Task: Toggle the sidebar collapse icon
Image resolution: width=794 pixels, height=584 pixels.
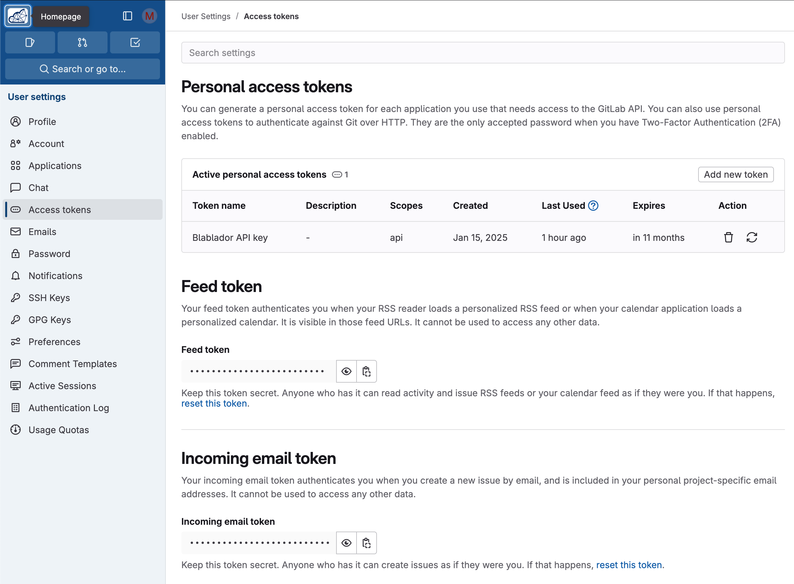Action: pos(127,16)
